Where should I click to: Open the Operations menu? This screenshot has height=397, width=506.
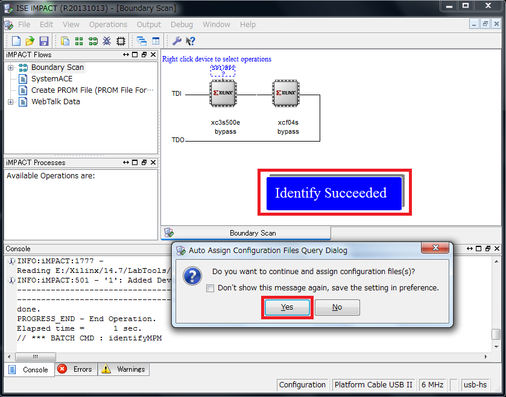(108, 25)
